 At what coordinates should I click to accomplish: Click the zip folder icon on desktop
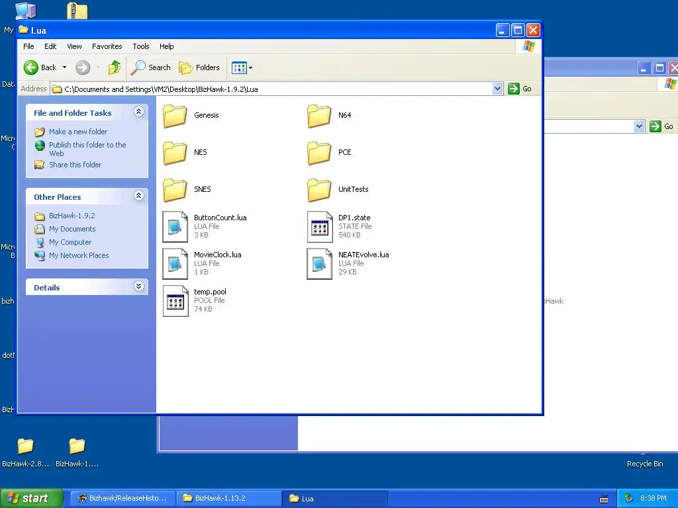(77, 11)
